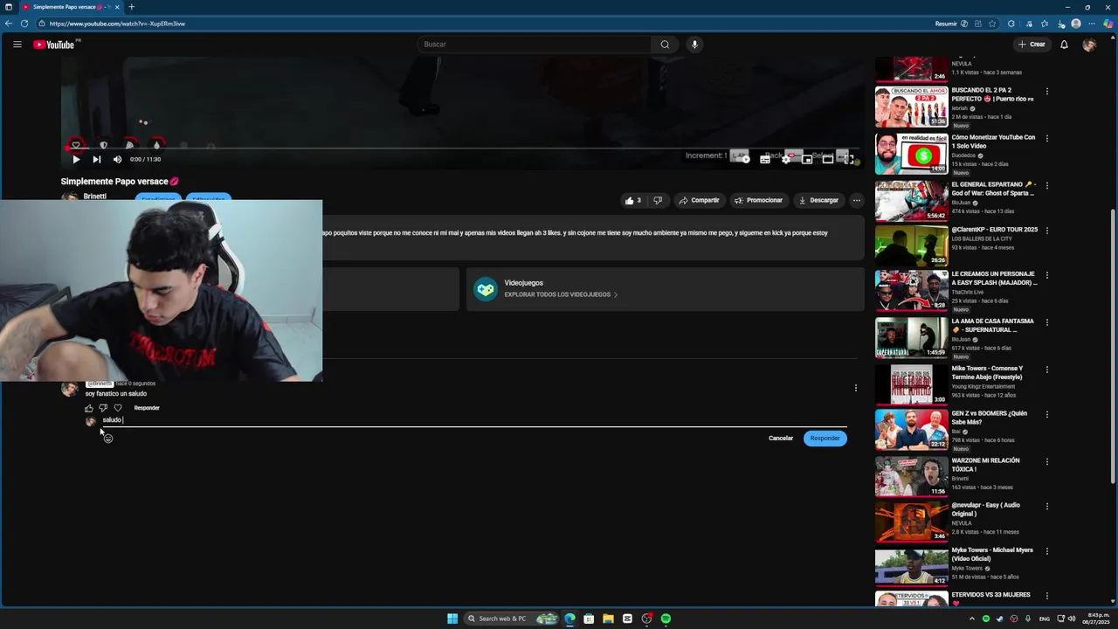Download the video with Descargar
The image size is (1118, 629).
(818, 200)
